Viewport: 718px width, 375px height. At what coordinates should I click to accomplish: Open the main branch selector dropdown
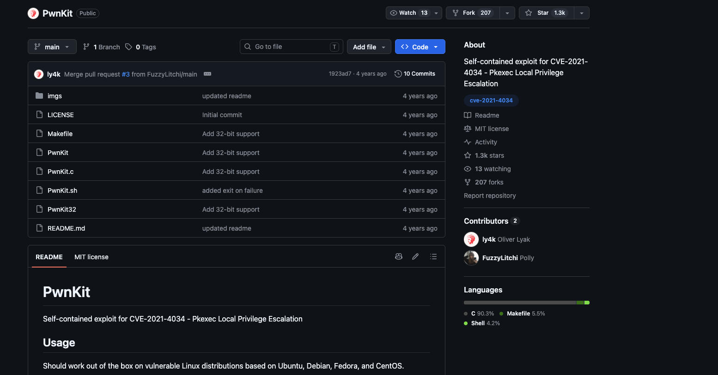pos(52,47)
